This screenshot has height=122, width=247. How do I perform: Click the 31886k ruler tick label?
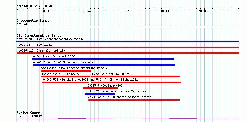click(x=87, y=11)
